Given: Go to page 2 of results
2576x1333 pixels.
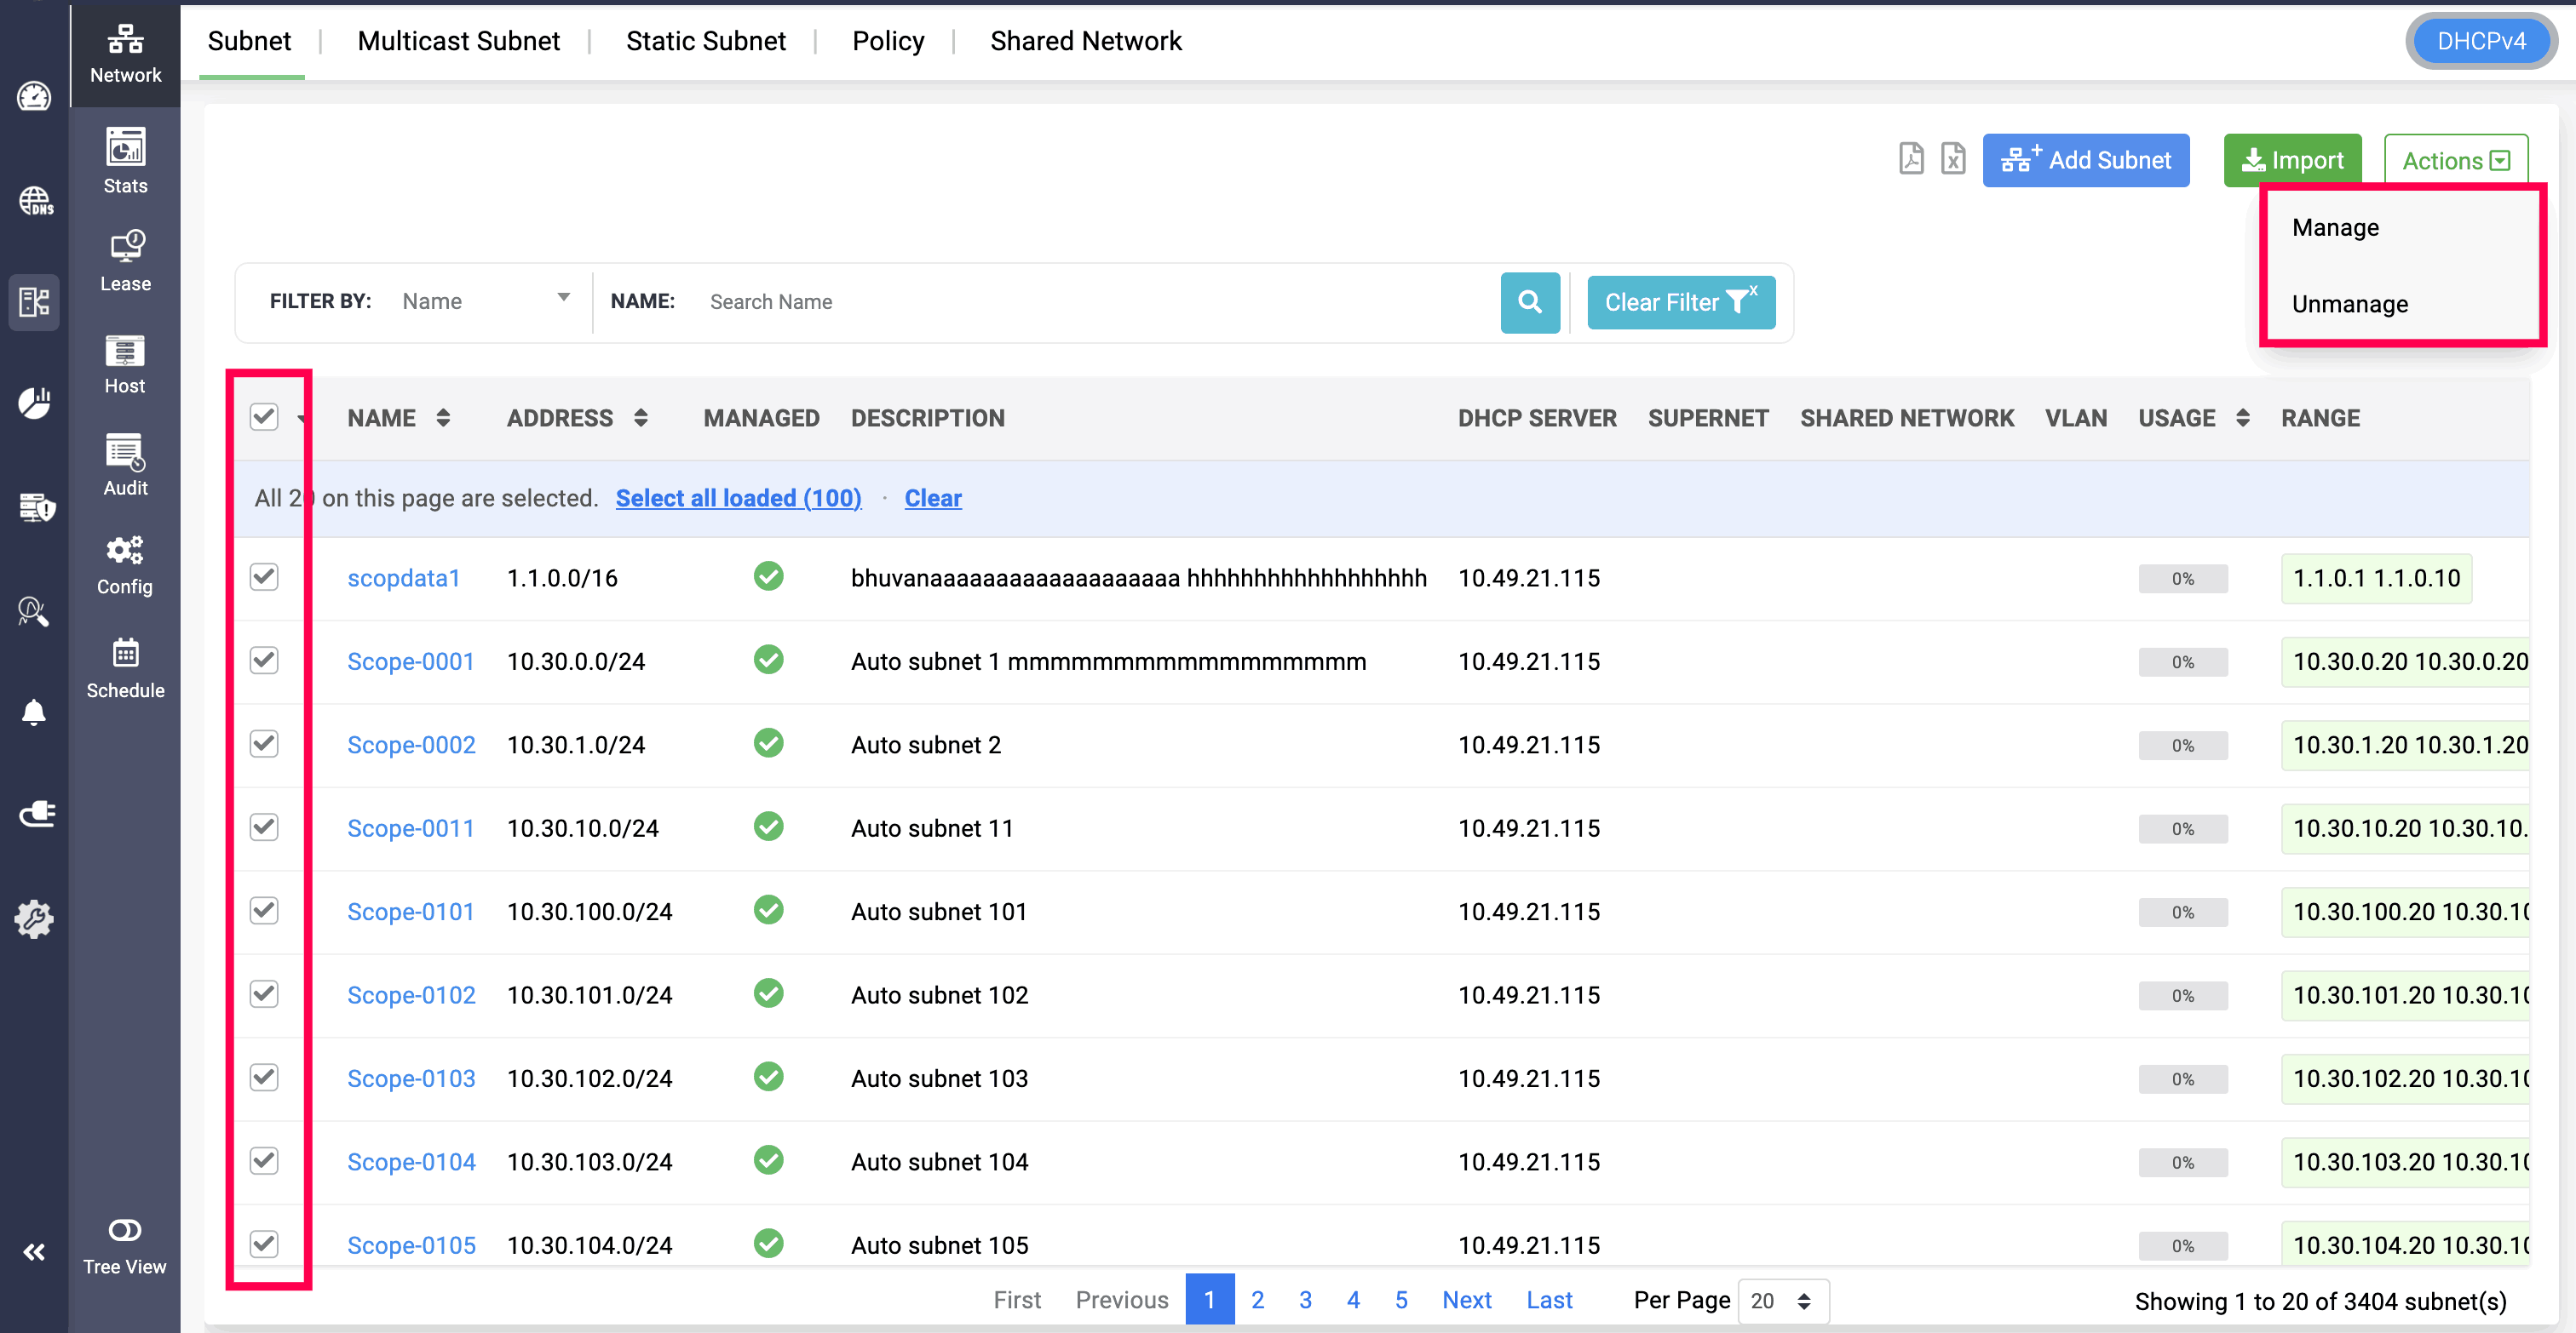Looking at the screenshot, I should [x=1257, y=1299].
